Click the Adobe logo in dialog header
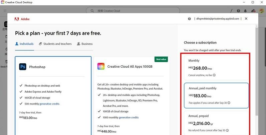Screen dimensions: 266x135 tap(22, 19)
